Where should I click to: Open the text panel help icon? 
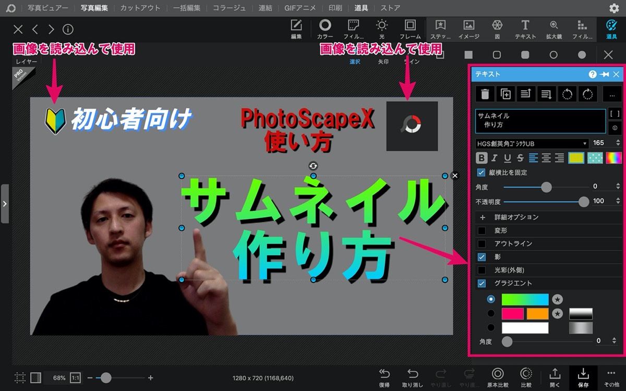click(x=593, y=75)
